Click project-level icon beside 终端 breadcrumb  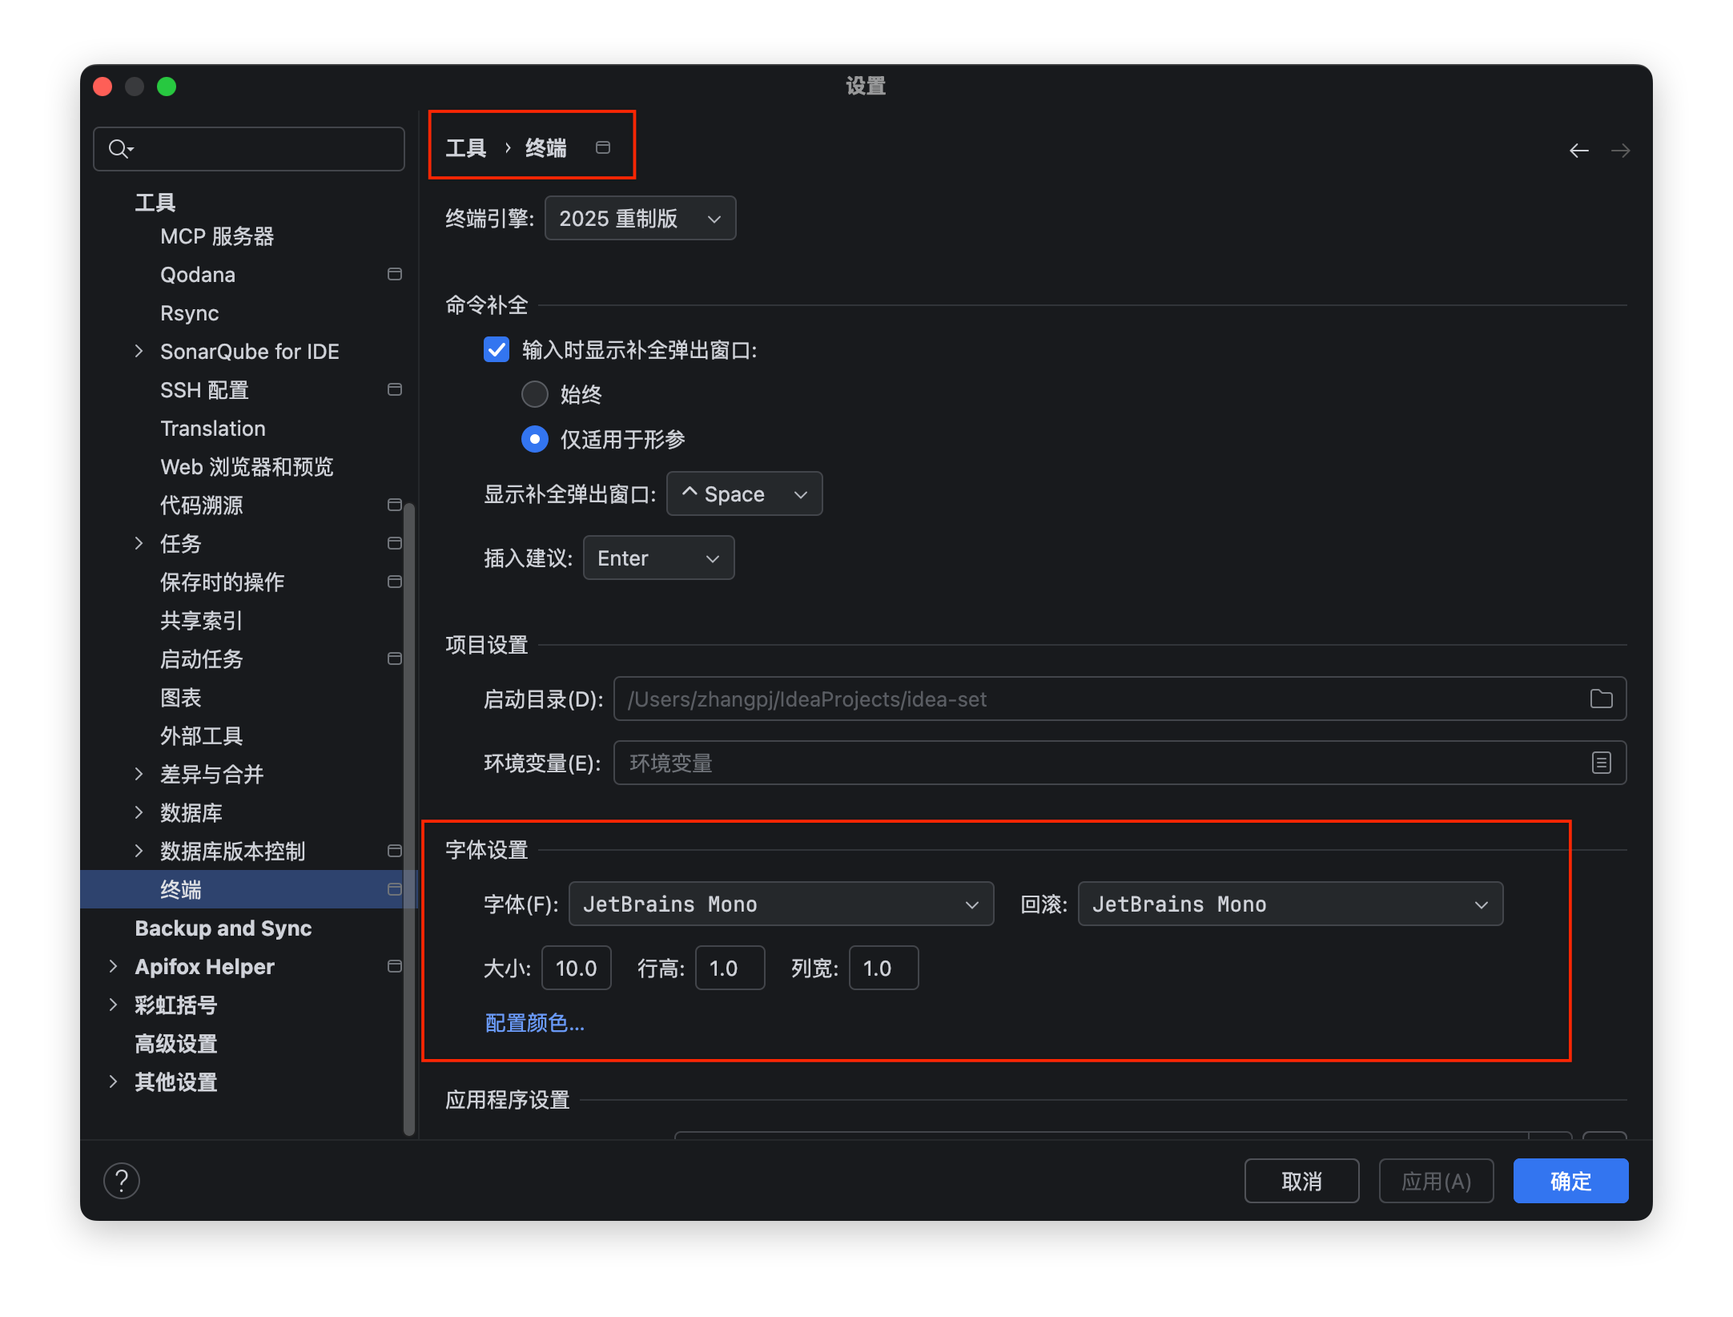tap(603, 147)
